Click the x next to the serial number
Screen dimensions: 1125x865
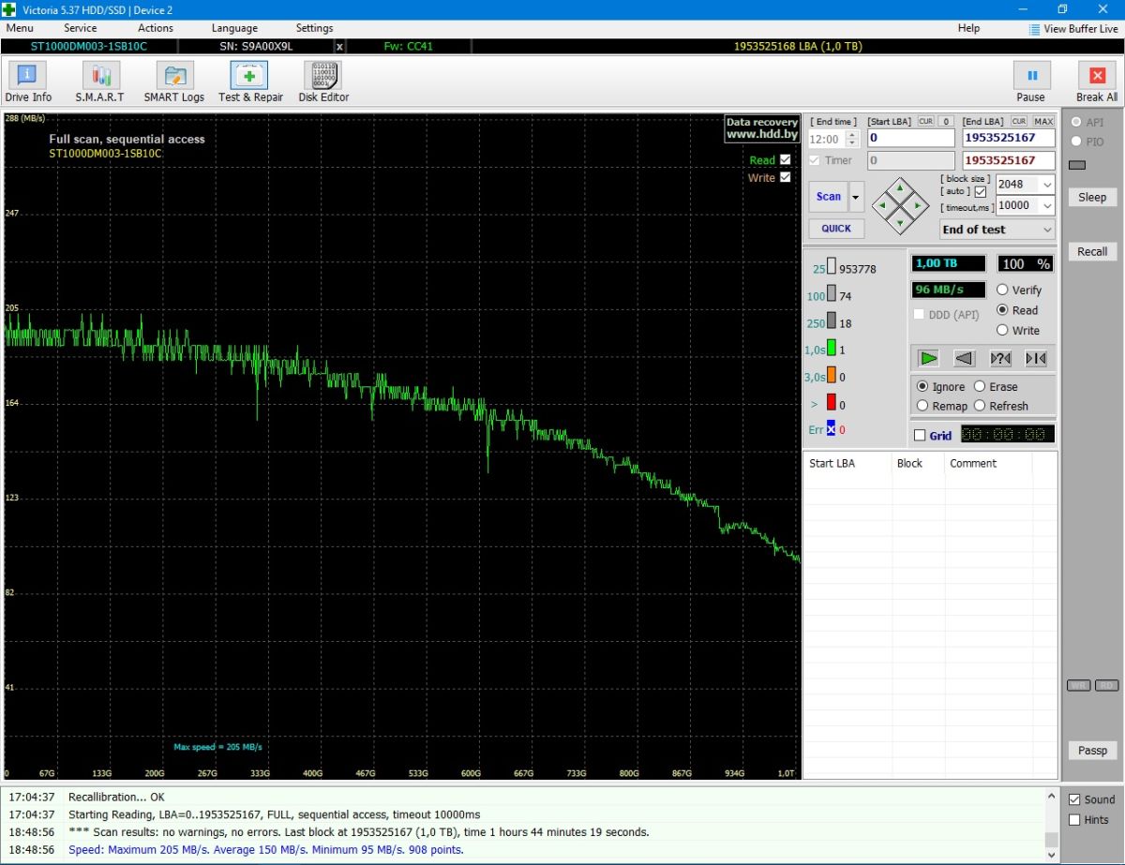click(x=339, y=46)
